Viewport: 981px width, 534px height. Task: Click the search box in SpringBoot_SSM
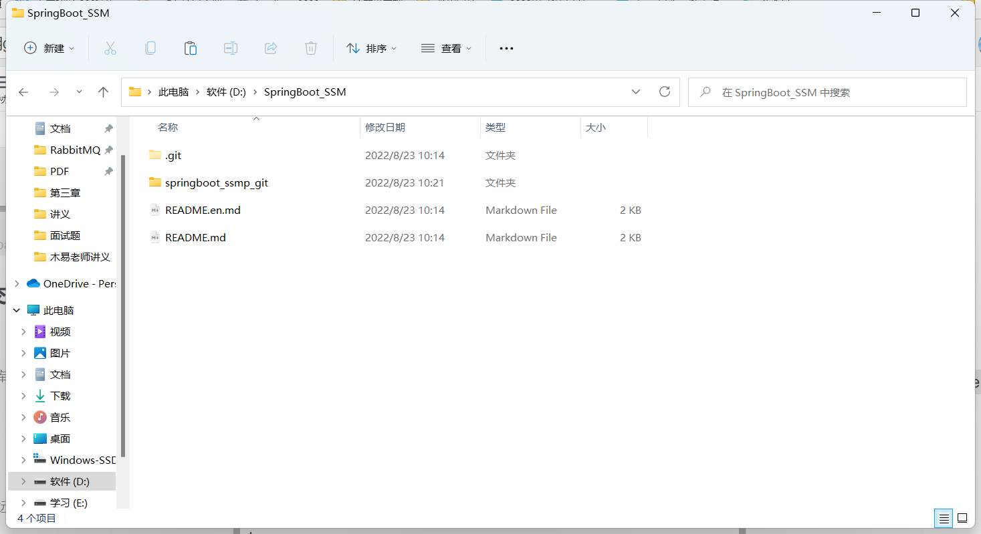(x=827, y=92)
